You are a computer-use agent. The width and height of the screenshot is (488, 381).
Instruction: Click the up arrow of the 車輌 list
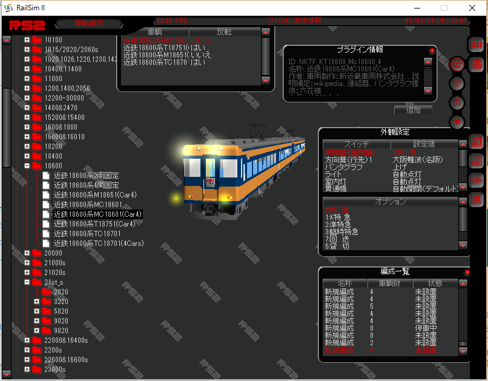click(266, 32)
